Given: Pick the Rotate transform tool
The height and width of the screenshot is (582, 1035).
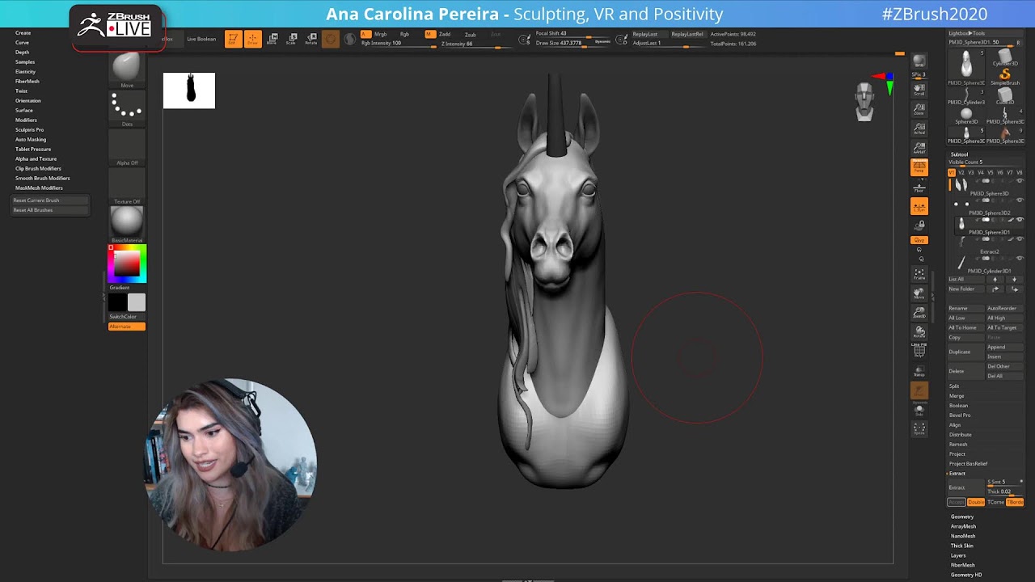Looking at the screenshot, I should tap(311, 39).
